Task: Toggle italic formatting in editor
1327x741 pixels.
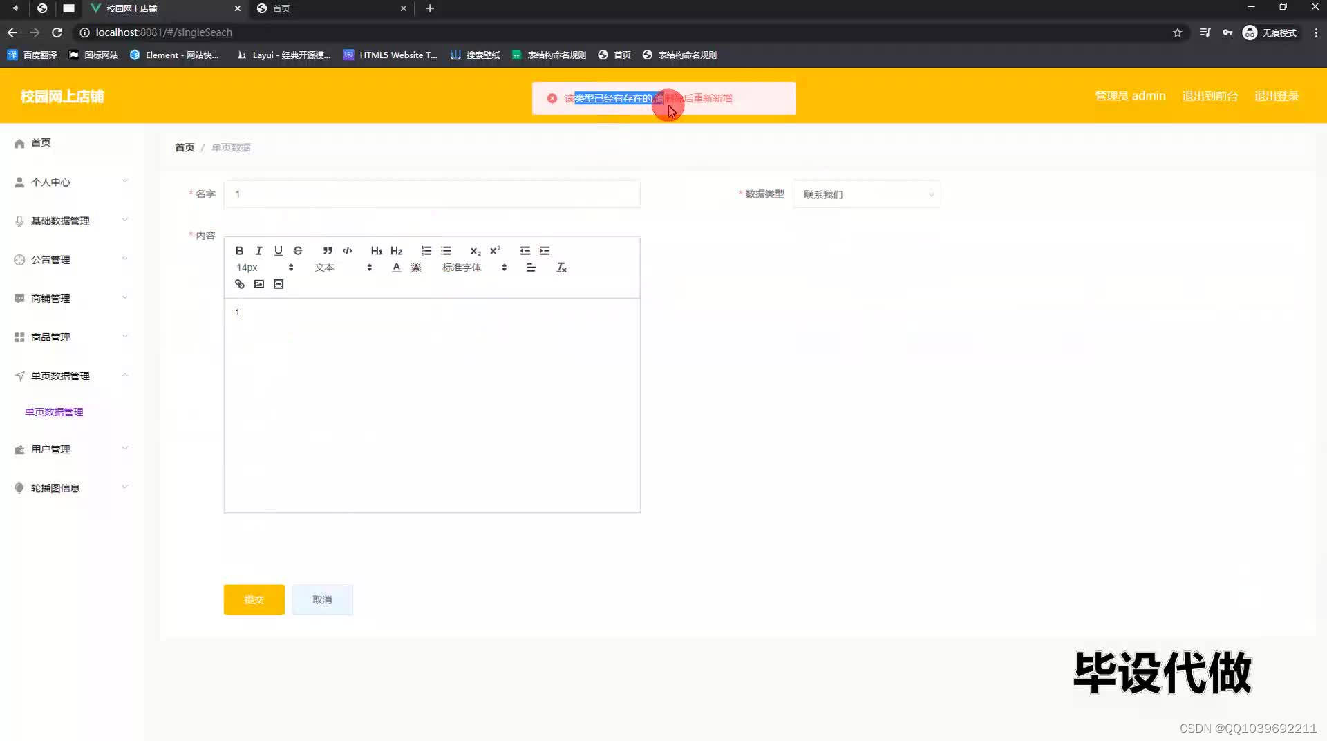Action: [x=258, y=251]
